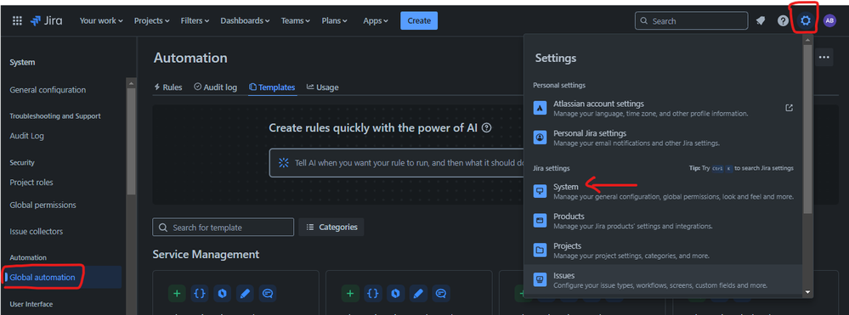Open General configuration in sidebar
The height and width of the screenshot is (315, 849).
[48, 90]
